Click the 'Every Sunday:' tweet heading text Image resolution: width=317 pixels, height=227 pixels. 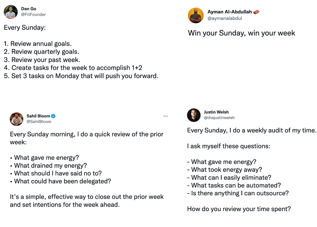(25, 27)
